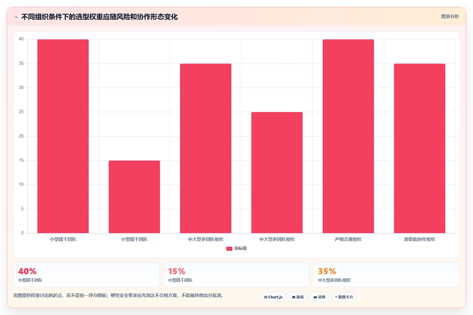
Task: Click the 跨职能协作组织 bar
Action: pos(420,148)
